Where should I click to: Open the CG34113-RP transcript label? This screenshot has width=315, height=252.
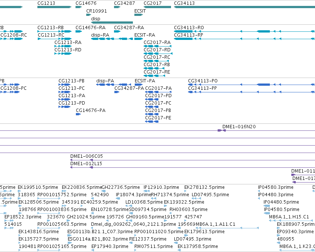188,35
